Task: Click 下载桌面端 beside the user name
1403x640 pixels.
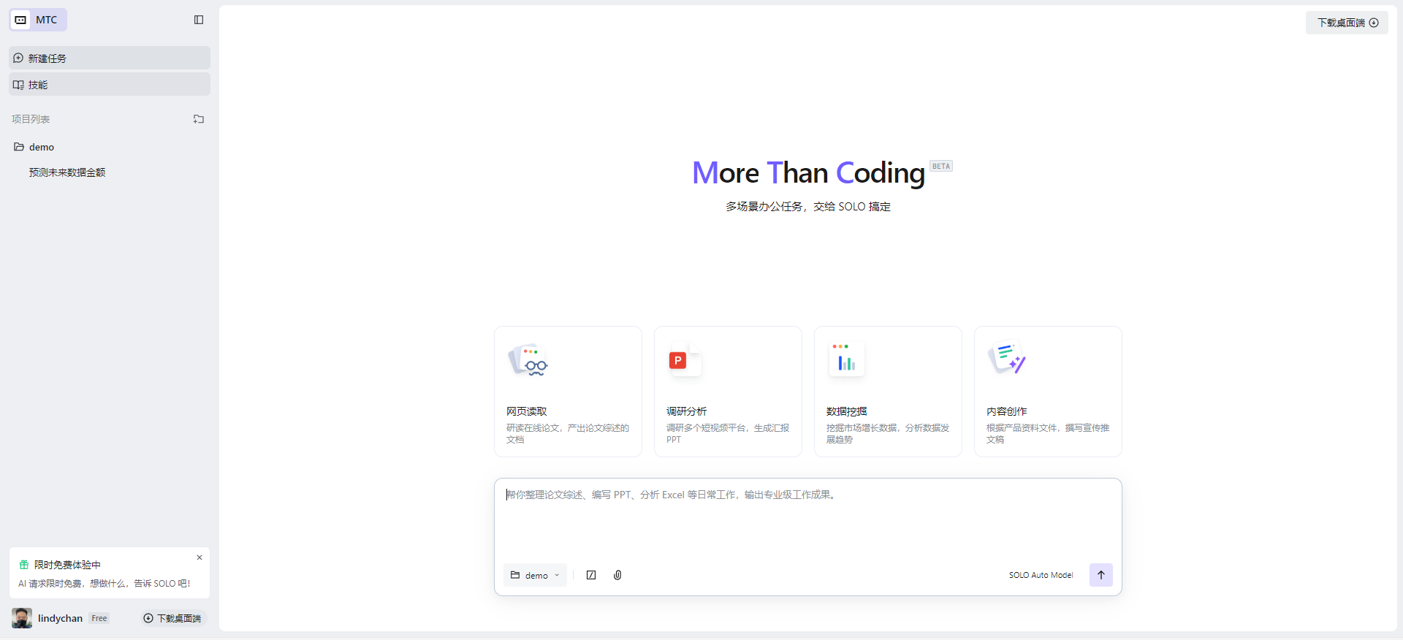Action: [174, 618]
